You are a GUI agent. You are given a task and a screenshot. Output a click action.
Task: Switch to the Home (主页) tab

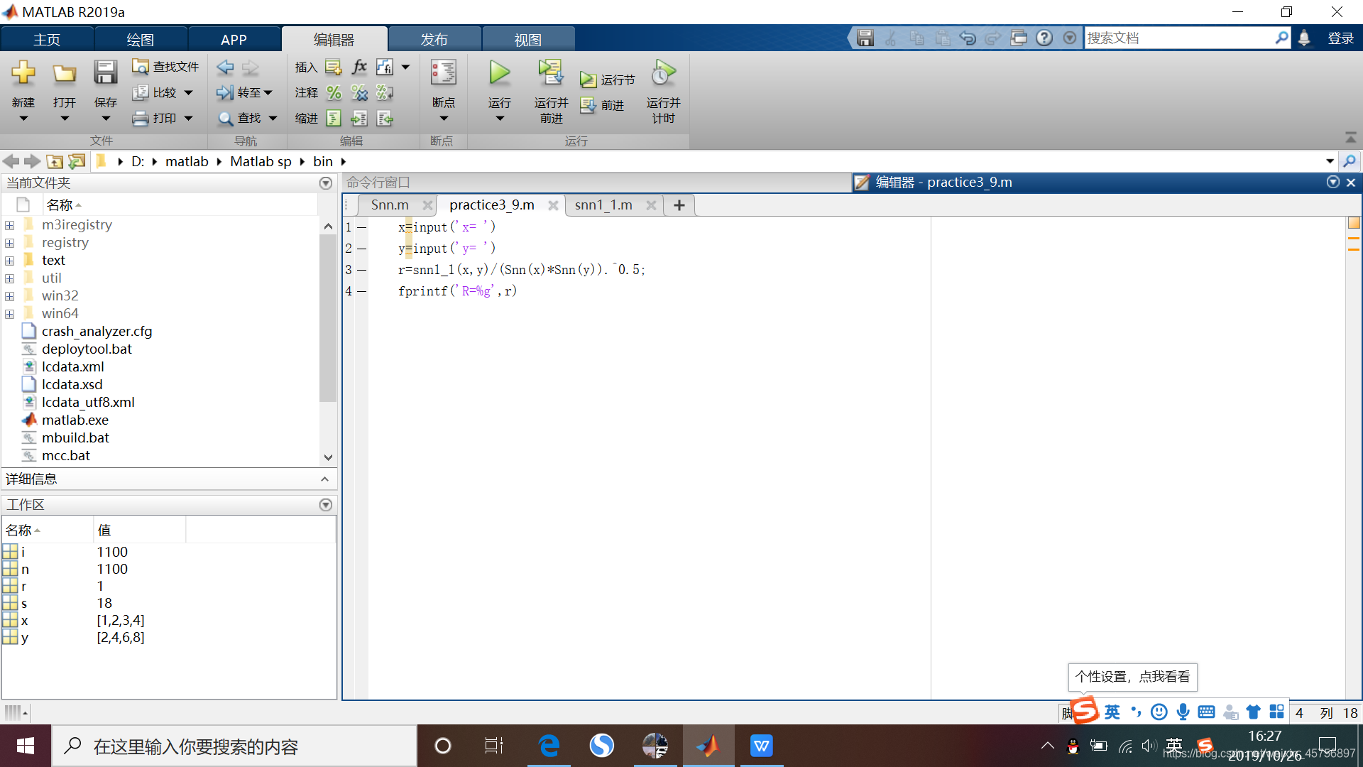[x=47, y=40]
